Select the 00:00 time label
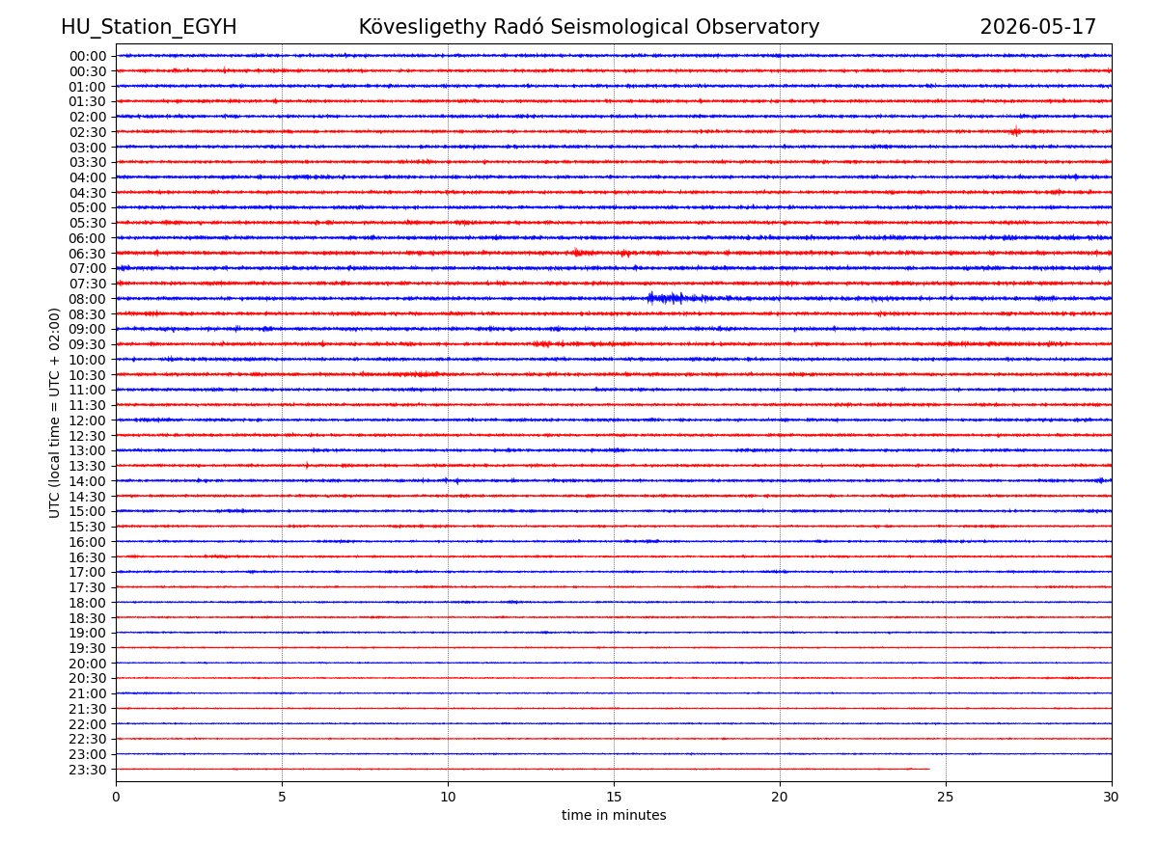Screen dimensions: 1158x868 click(87, 56)
